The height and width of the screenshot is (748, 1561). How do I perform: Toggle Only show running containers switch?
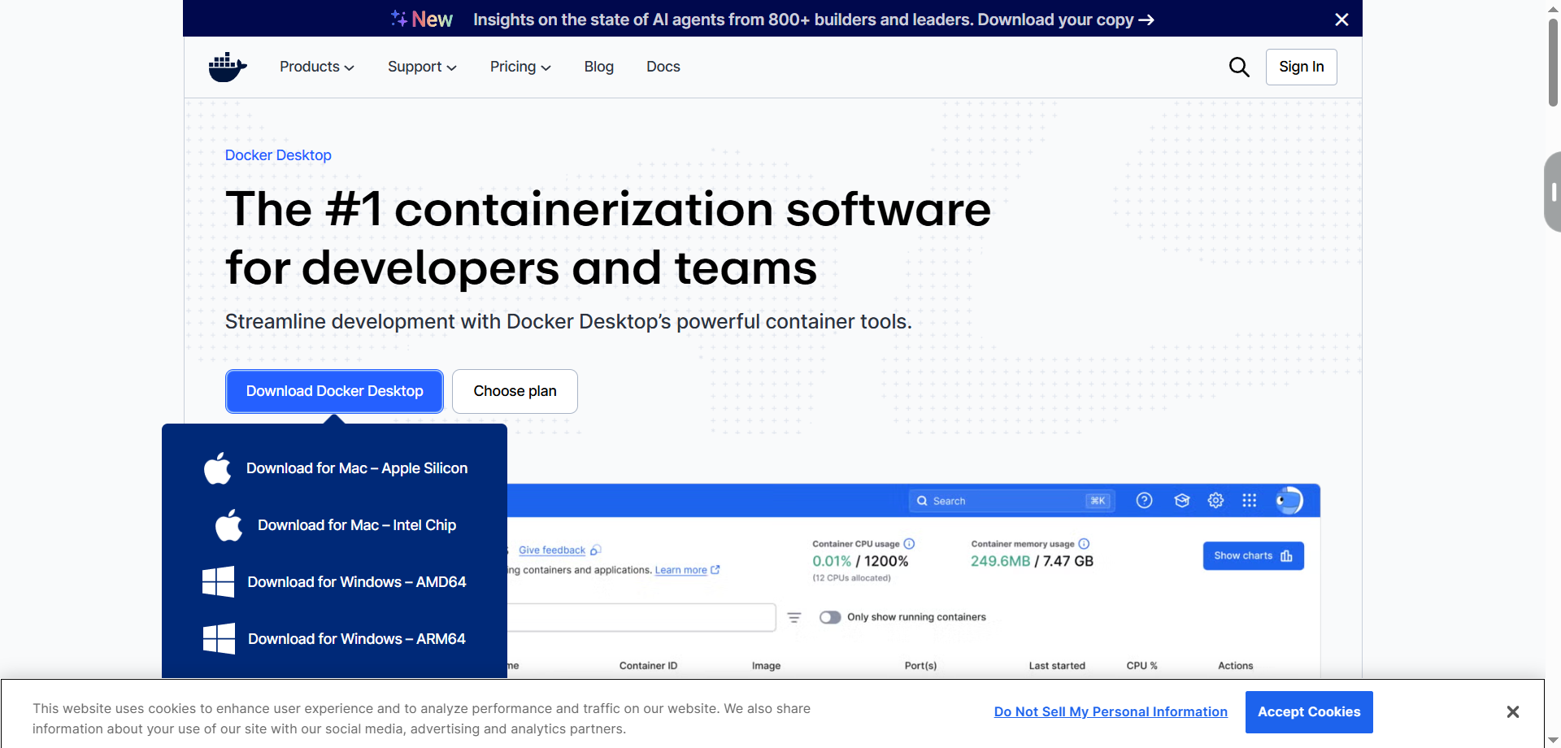coord(830,618)
